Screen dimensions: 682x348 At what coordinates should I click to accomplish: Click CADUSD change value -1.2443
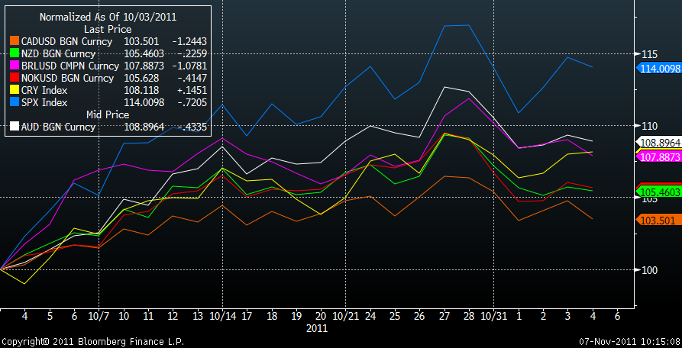(x=189, y=42)
